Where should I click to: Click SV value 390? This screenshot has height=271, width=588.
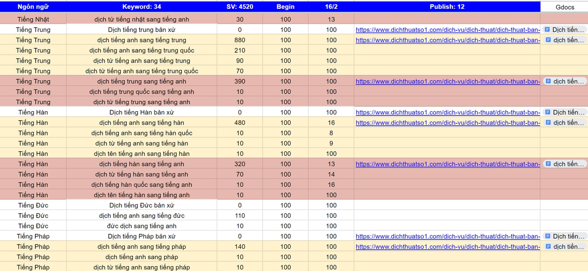(240, 81)
